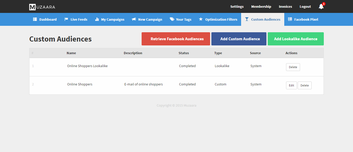The width and height of the screenshot is (353, 152).
Task: Edit the Online Shoppers audience
Action: [291, 85]
